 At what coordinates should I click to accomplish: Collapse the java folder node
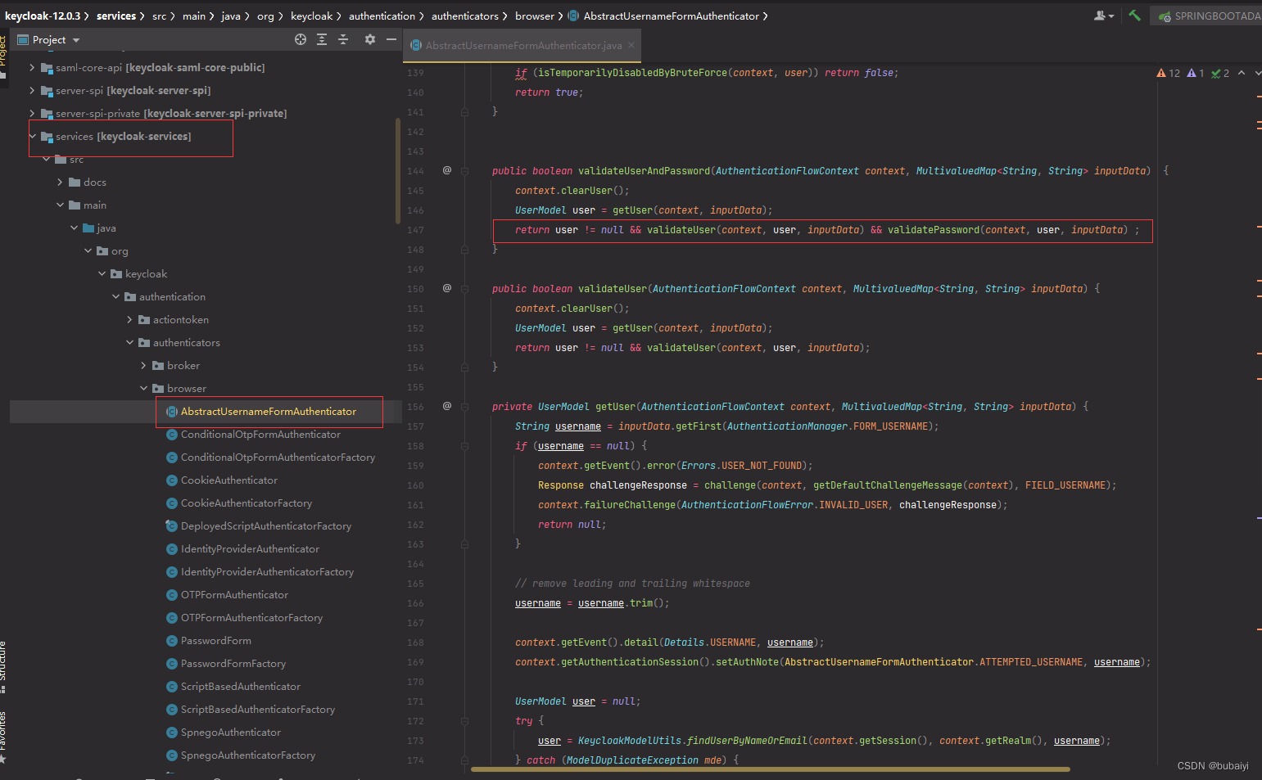(x=74, y=228)
